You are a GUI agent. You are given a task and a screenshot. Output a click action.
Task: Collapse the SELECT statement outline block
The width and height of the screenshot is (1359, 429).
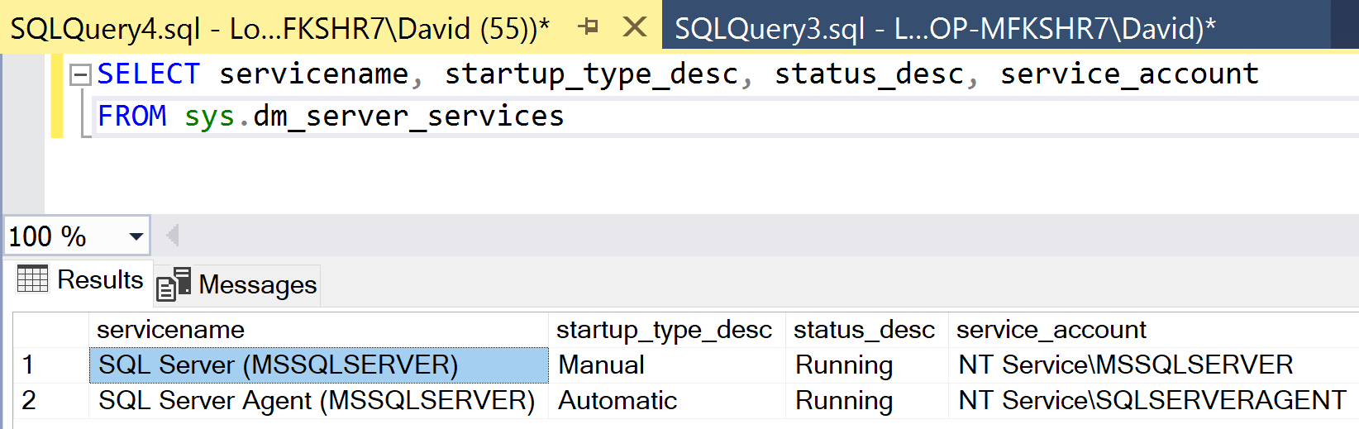(80, 75)
